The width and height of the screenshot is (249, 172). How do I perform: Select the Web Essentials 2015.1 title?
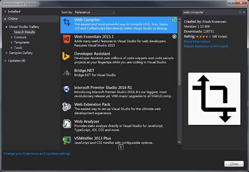[94, 37]
